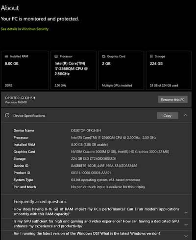196x240 pixels.
Task: Click the Graphics Card card icon
Action: point(103,56)
